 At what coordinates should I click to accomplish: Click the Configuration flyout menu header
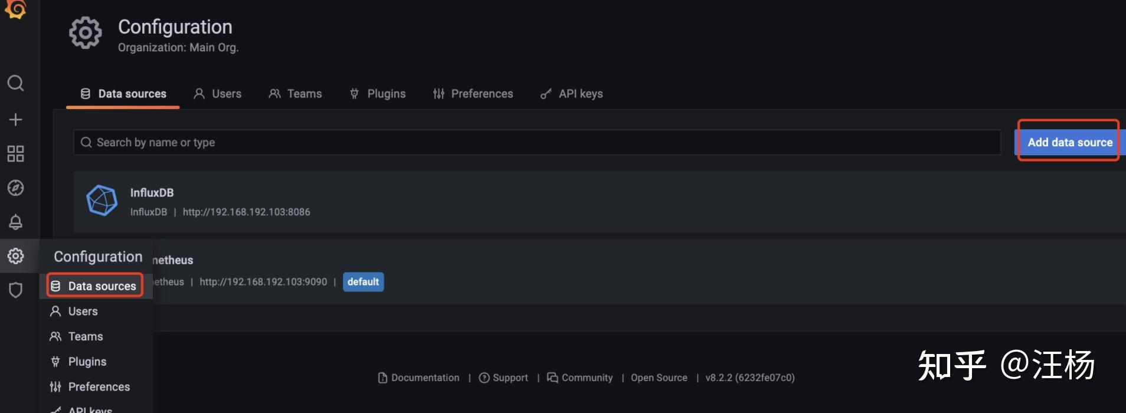click(x=98, y=257)
